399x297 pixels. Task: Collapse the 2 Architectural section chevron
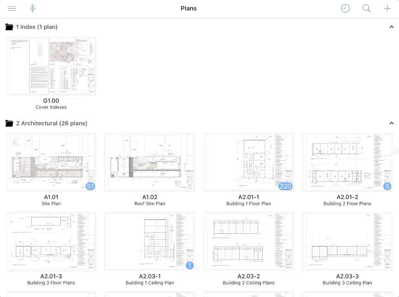pyautogui.click(x=391, y=123)
